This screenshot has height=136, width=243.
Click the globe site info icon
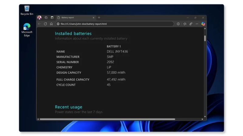58,24
